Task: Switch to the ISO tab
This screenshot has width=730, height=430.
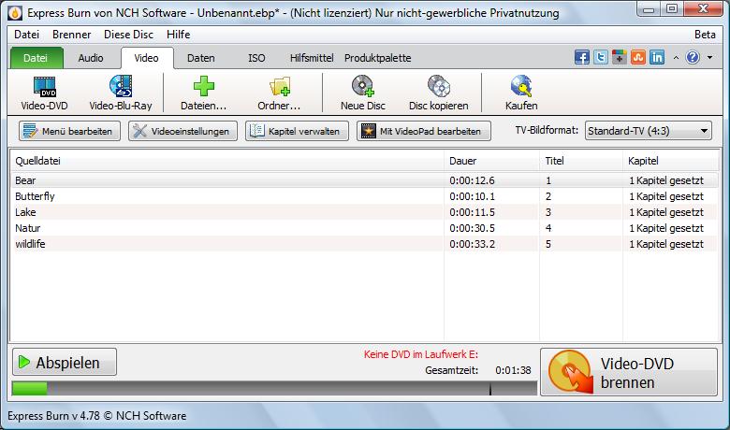Action: (256, 58)
